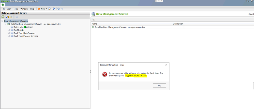Click the highlighted acj_joblist failure: Timeout text

136,76
